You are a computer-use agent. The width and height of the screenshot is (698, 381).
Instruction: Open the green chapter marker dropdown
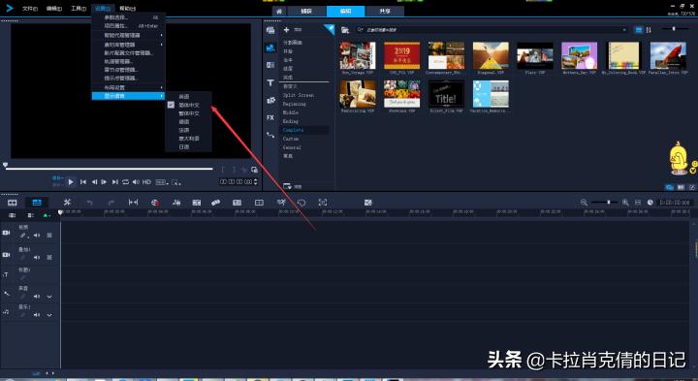point(47,215)
